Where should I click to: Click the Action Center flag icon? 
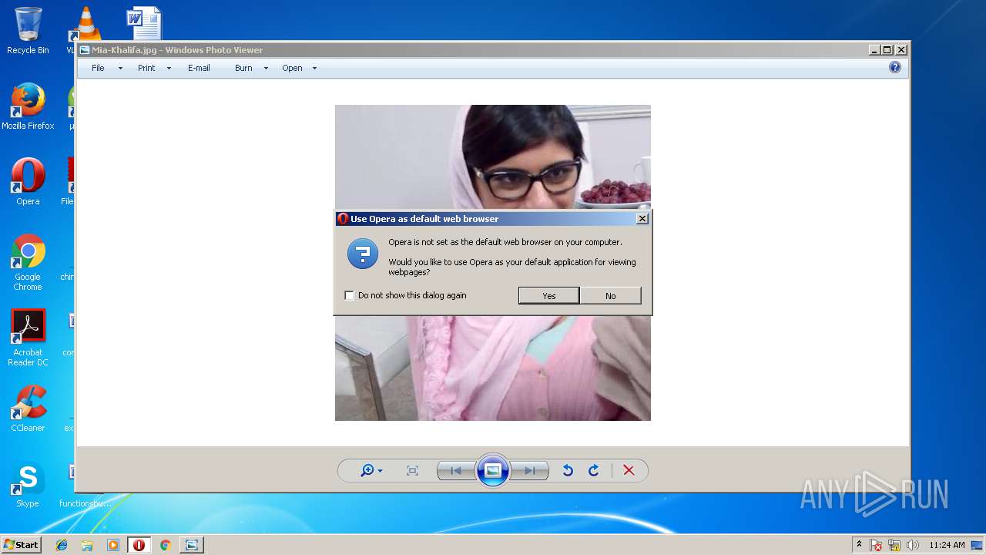click(x=876, y=545)
